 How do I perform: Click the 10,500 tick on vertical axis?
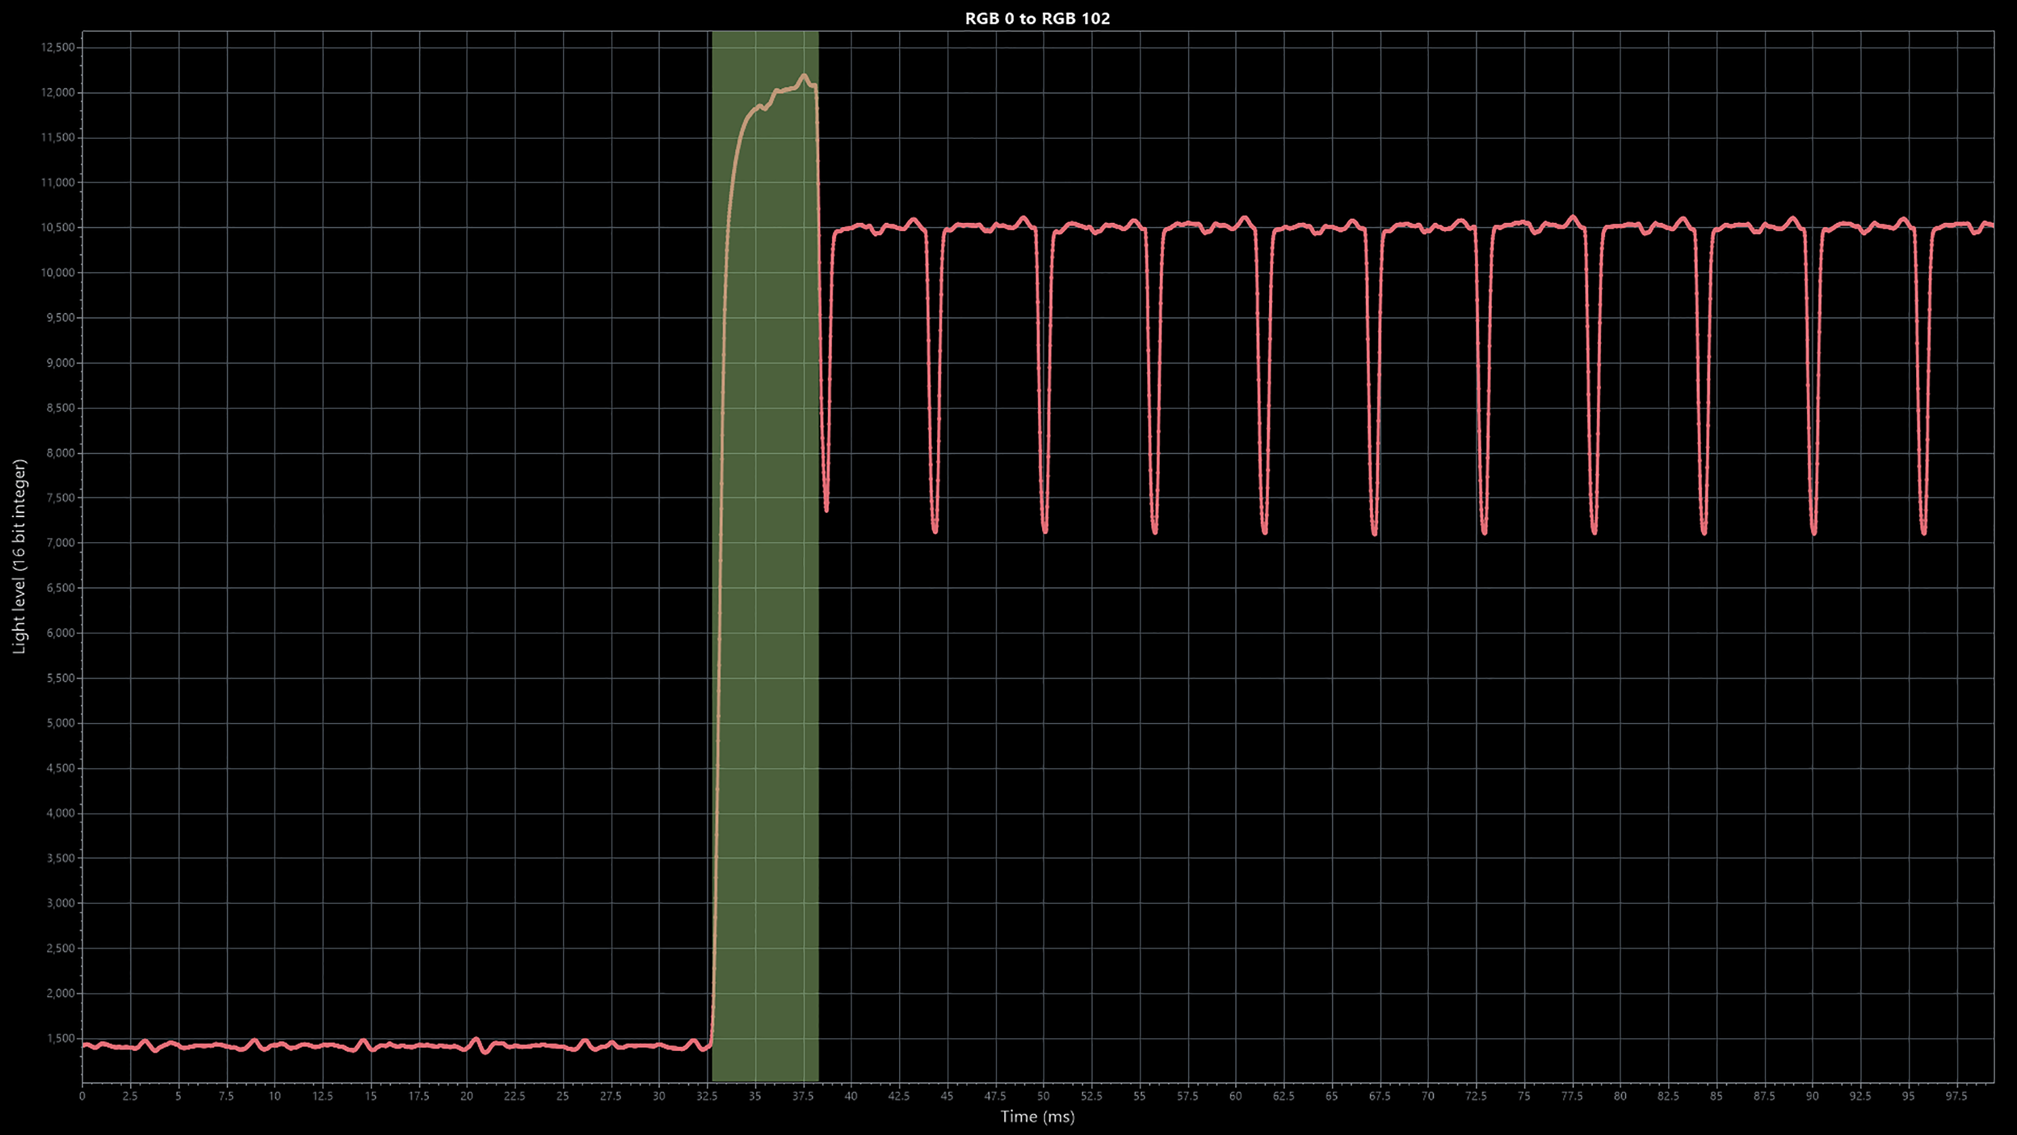pos(58,228)
